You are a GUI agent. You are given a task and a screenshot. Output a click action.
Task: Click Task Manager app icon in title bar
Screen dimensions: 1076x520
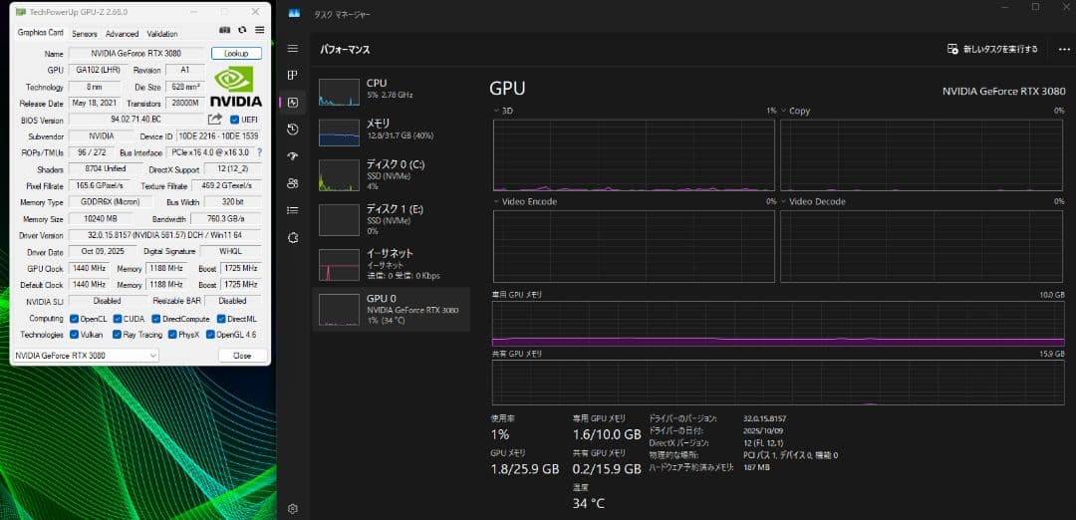294,12
